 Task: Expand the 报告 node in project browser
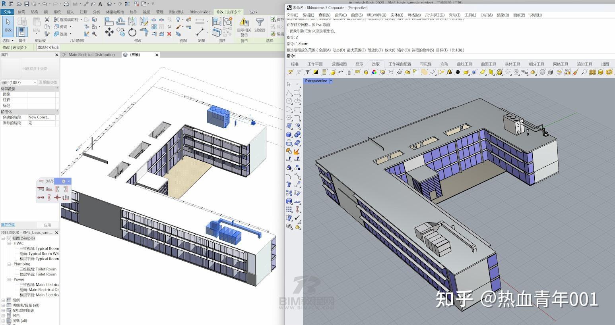click(3, 315)
